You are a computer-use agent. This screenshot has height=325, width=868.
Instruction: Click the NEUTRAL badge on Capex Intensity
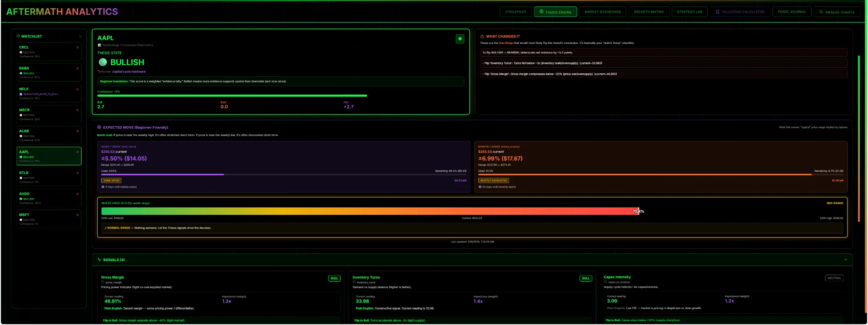[834, 278]
